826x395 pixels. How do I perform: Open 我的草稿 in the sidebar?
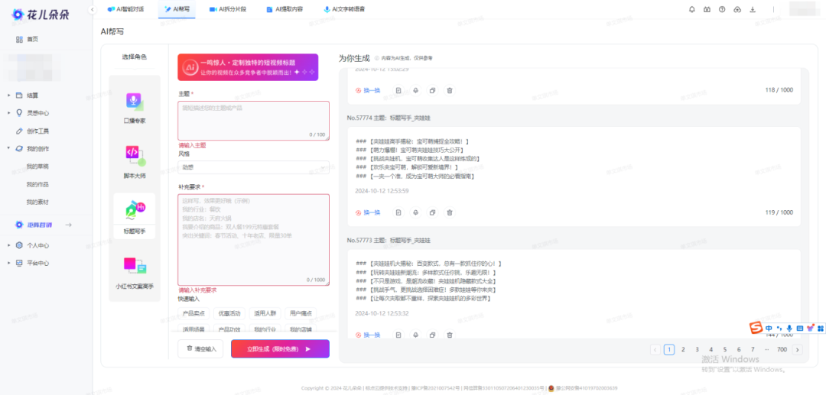click(x=38, y=167)
